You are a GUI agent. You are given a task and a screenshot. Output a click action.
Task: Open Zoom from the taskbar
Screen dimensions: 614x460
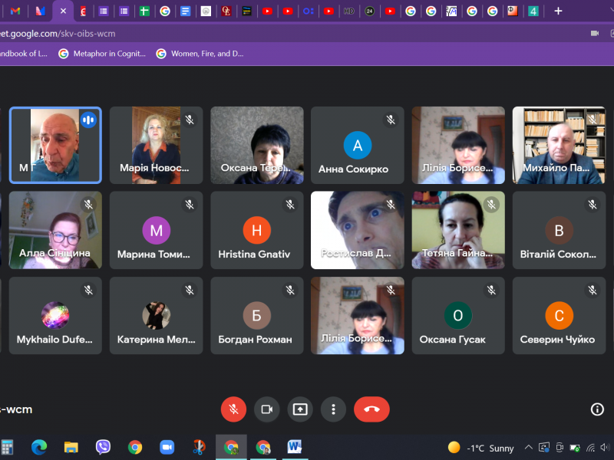coord(167,447)
